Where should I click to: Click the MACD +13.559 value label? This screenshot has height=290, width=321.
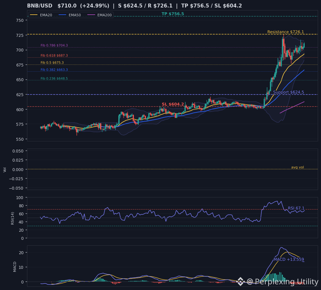click(x=289, y=259)
